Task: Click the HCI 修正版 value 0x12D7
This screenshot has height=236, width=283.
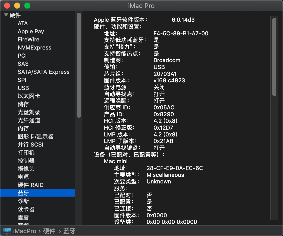Action: pos(163,128)
